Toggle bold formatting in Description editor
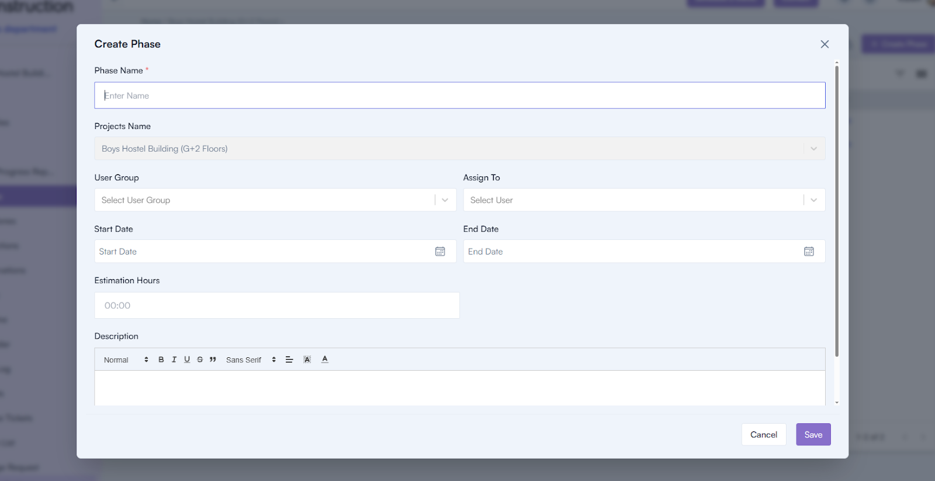This screenshot has height=481, width=935. (x=161, y=360)
